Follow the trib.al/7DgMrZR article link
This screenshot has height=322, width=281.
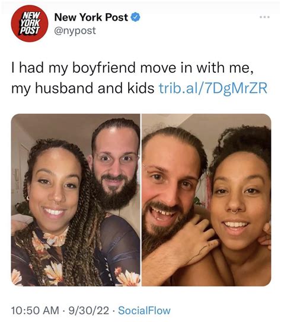(x=213, y=88)
